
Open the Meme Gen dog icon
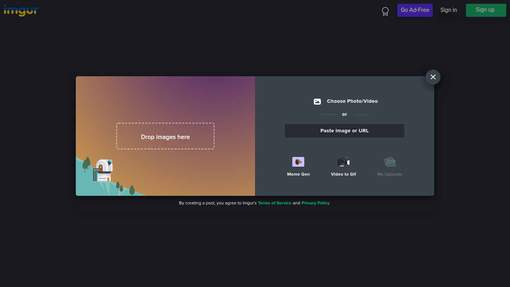point(298,162)
